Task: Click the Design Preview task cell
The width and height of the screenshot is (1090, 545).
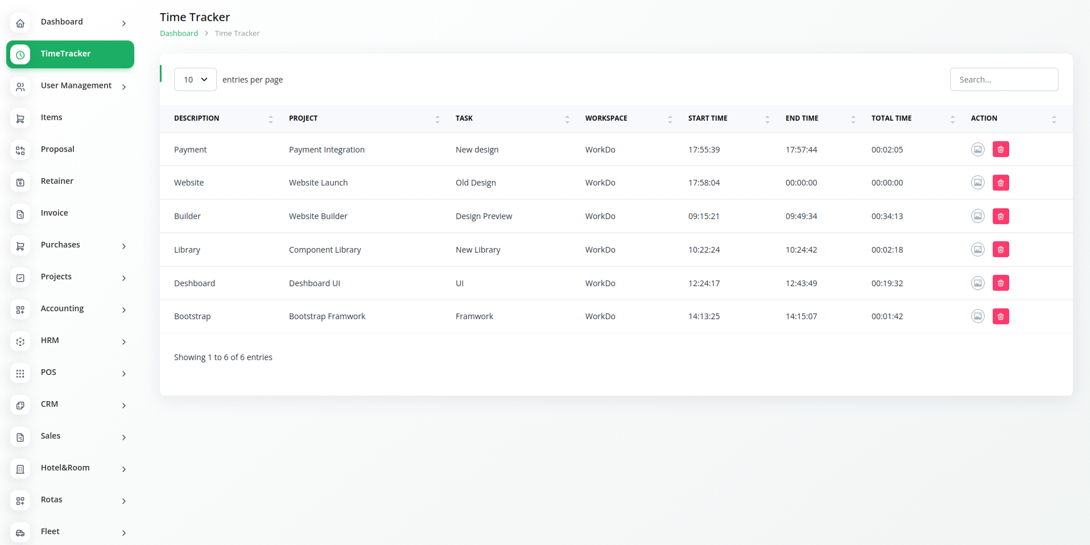Action: click(x=484, y=216)
